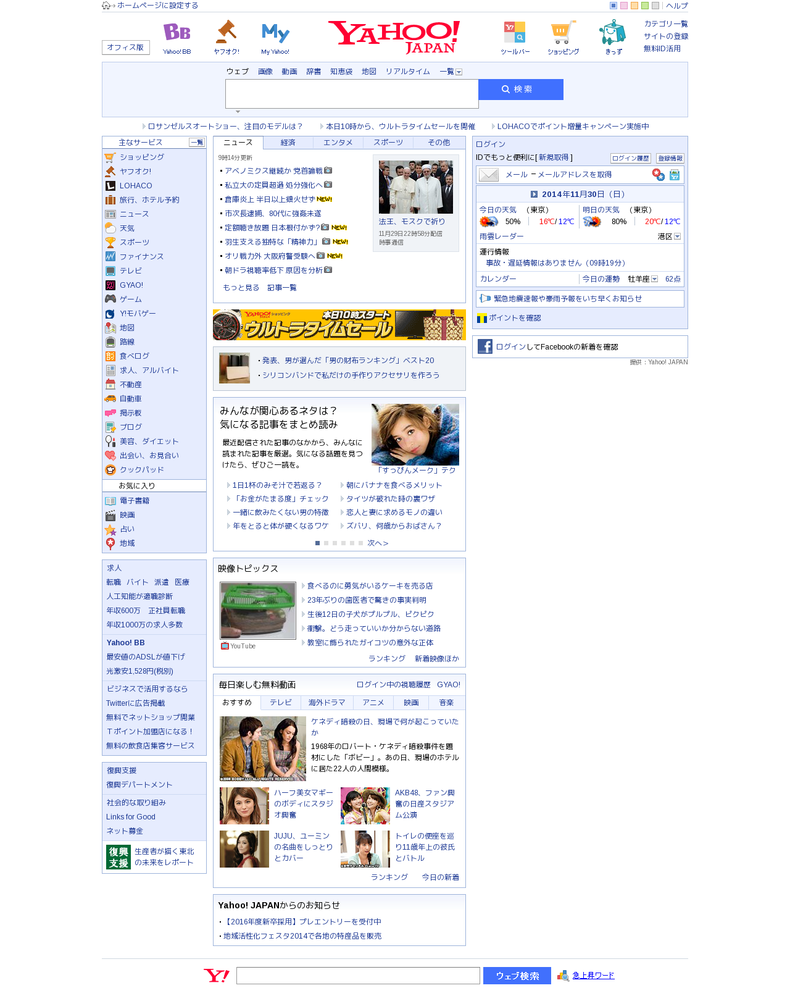Image resolution: width=790 pixels, height=988 pixels.
Task: Click the 復興支援 green banner image
Action: (118, 857)
